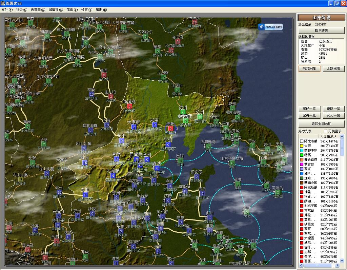Screen dimensions: 347x270
Task: Click the 平州 blue city marker
Action: [x=168, y=144]
